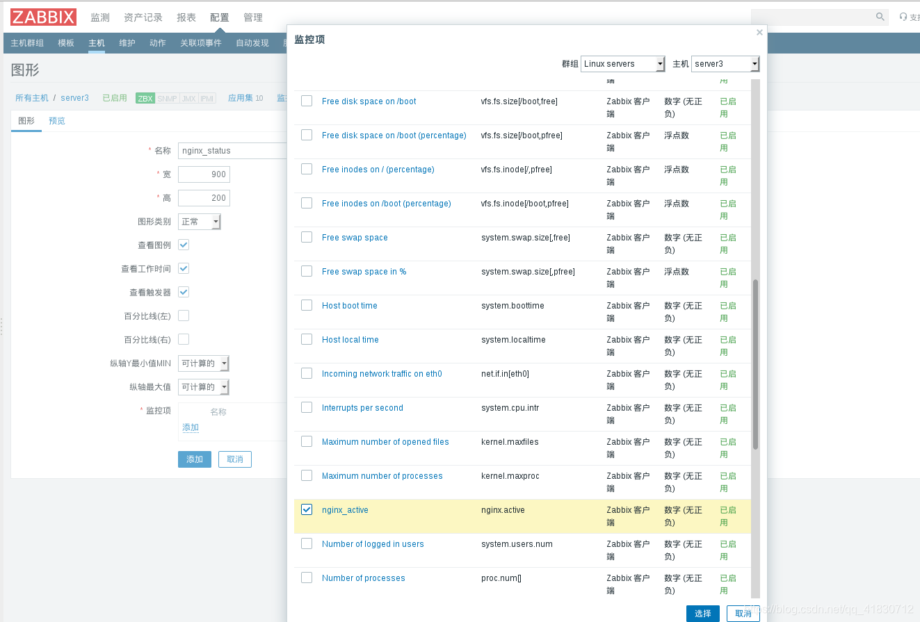Check the Free swap space checkbox
Image resolution: width=920 pixels, height=622 pixels.
click(x=307, y=237)
